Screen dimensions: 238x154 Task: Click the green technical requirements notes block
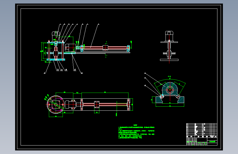point(136,132)
